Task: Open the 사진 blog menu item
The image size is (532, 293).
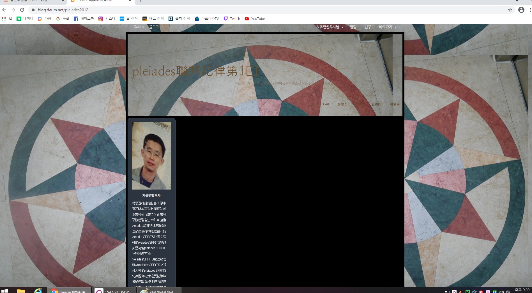Action: click(x=326, y=105)
